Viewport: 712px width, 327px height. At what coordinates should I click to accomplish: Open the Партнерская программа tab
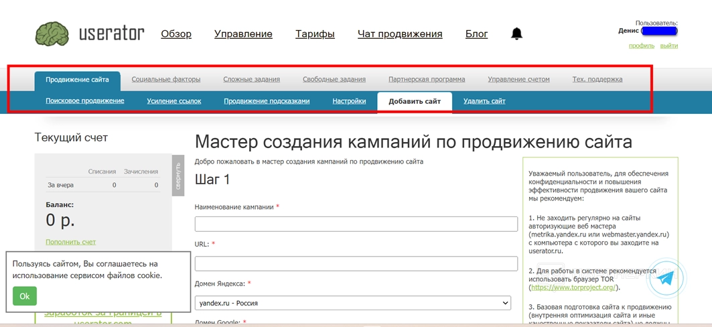(x=427, y=80)
